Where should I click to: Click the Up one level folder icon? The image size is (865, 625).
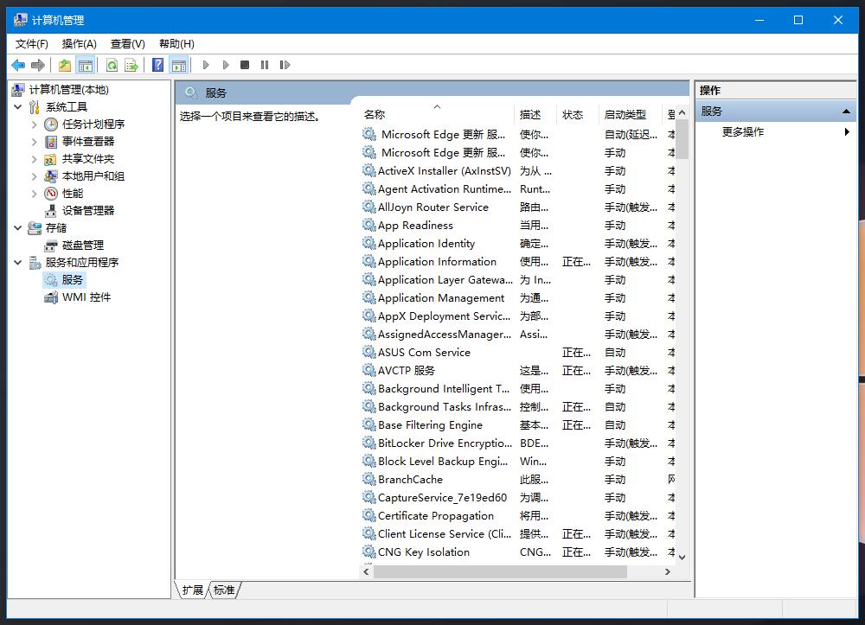coord(65,65)
